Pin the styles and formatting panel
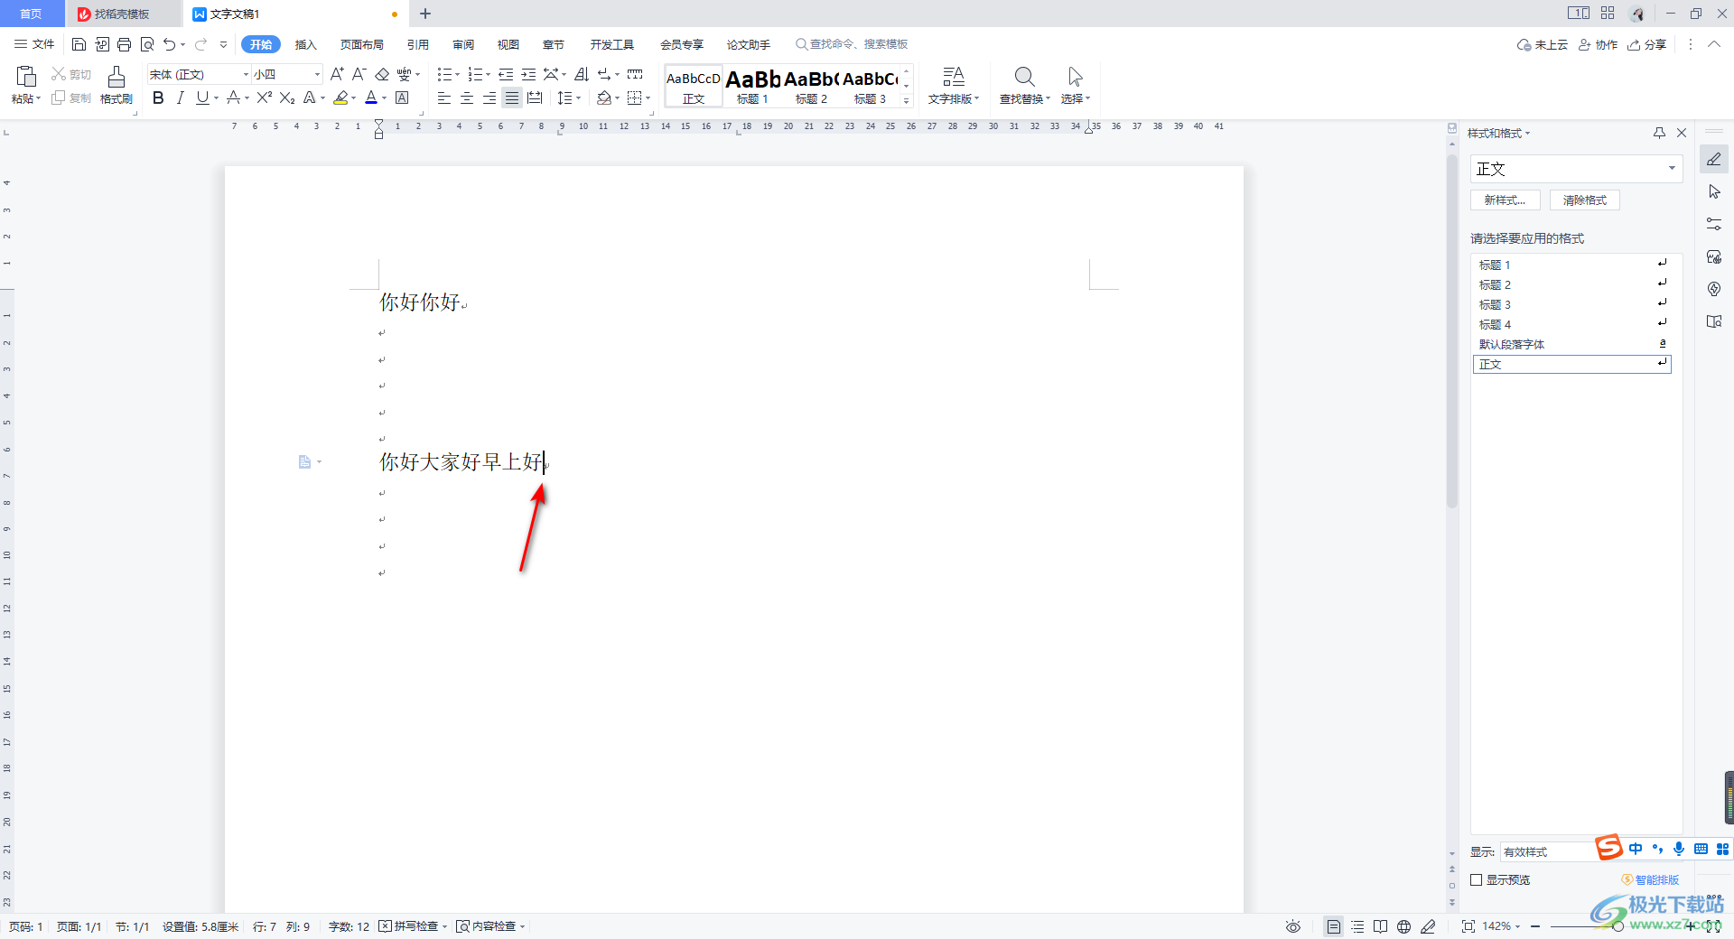The width and height of the screenshot is (1734, 939). 1659,133
